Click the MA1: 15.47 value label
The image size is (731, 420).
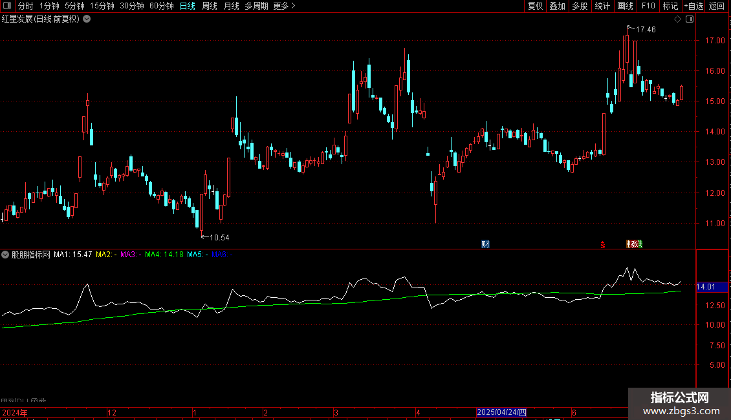coord(72,255)
